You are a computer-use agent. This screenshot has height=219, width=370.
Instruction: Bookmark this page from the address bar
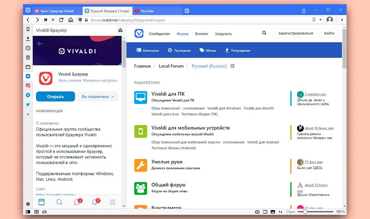tap(314, 20)
